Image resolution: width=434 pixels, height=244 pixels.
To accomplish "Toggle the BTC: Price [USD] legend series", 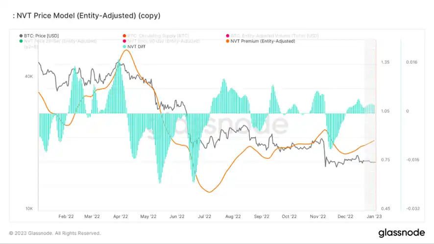I will click(x=39, y=36).
